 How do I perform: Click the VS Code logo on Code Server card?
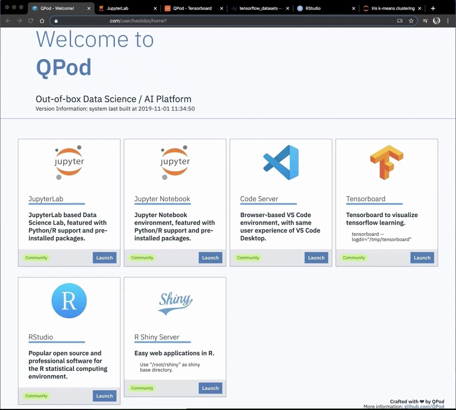point(281,162)
